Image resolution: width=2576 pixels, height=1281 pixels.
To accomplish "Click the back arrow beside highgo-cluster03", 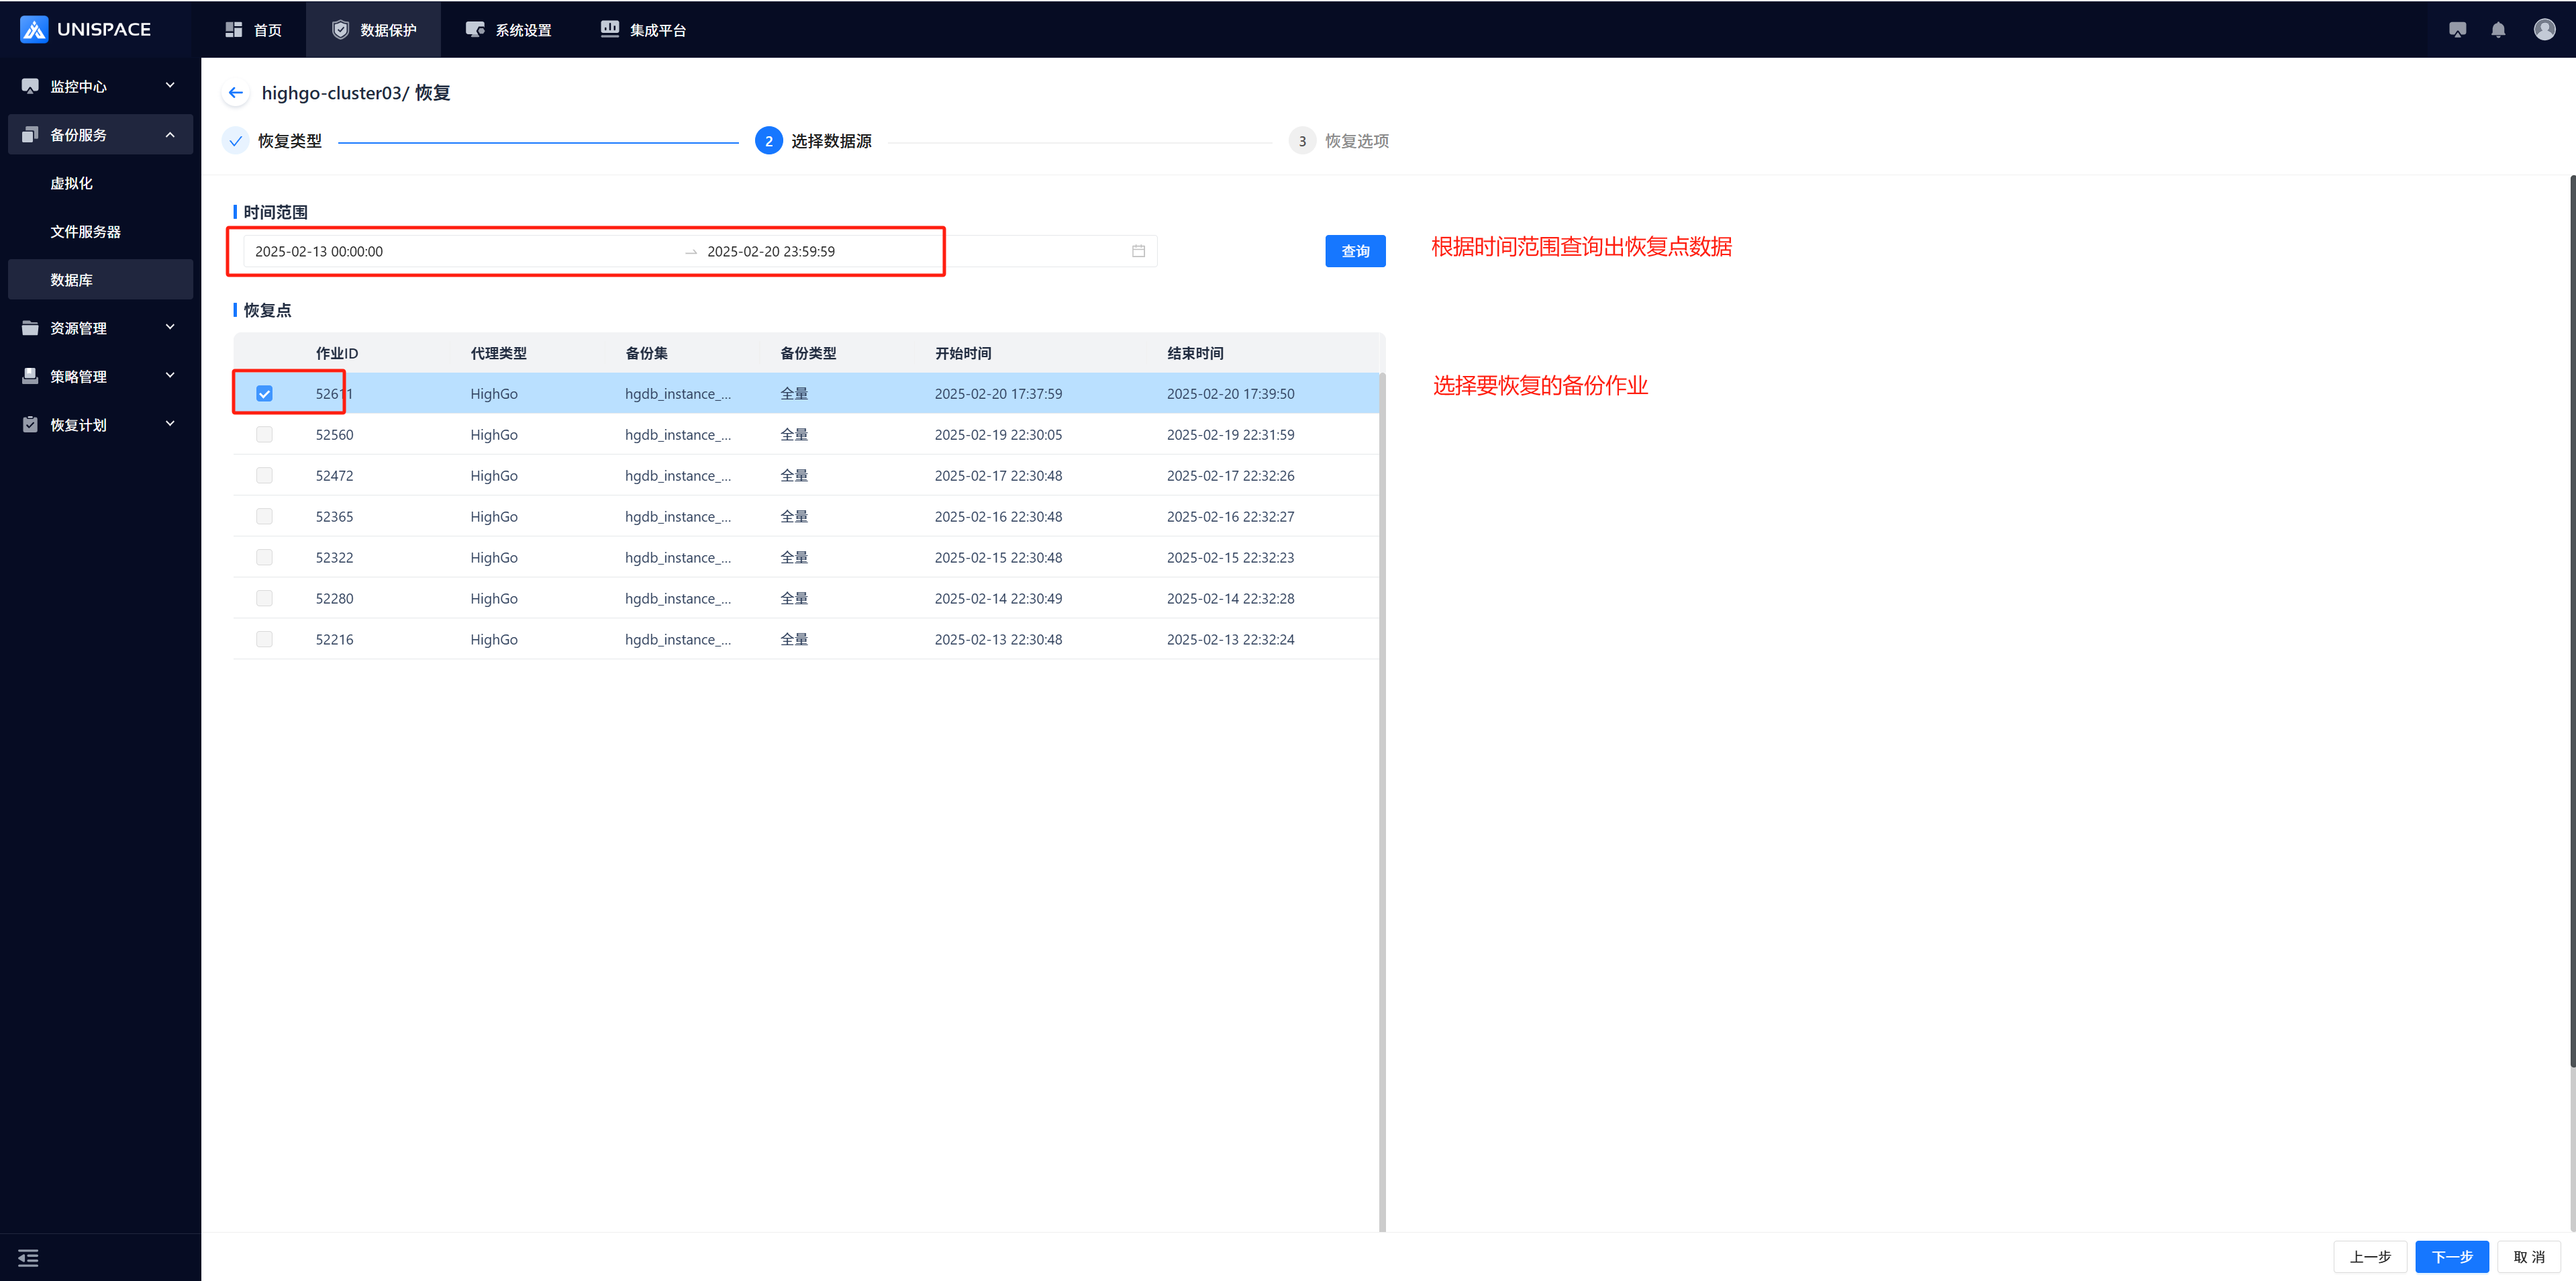I will click(235, 93).
